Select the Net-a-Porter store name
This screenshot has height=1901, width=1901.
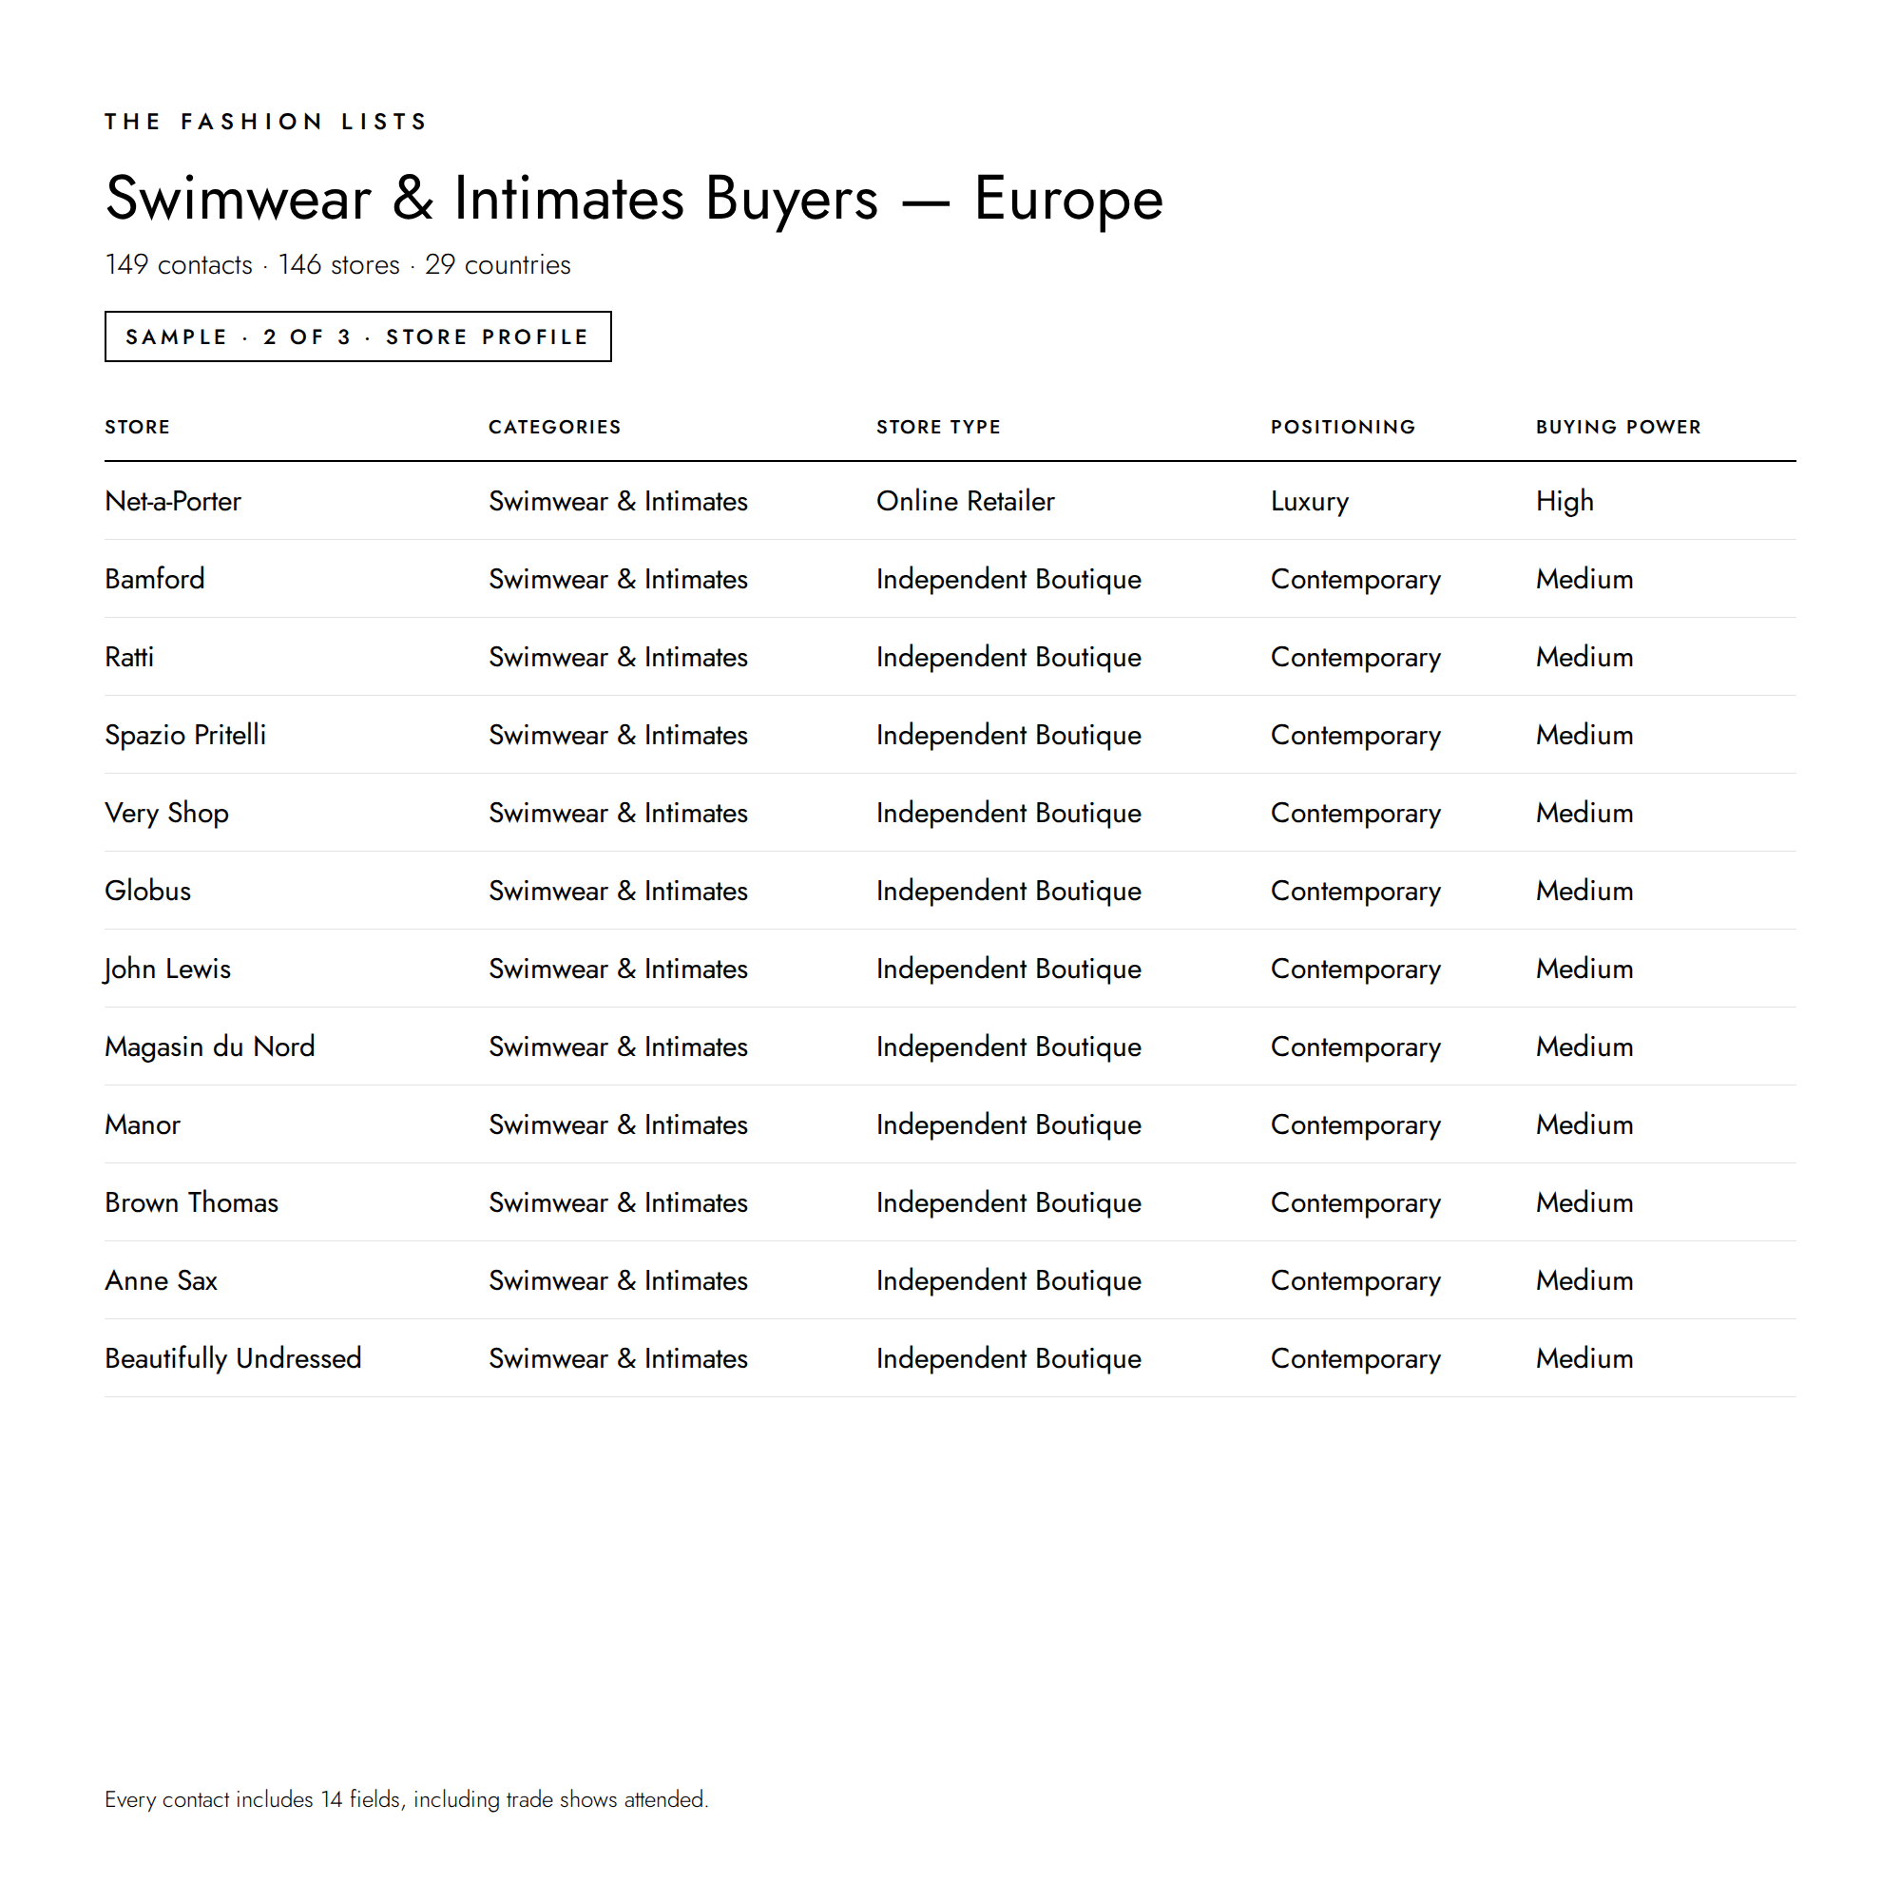(173, 501)
